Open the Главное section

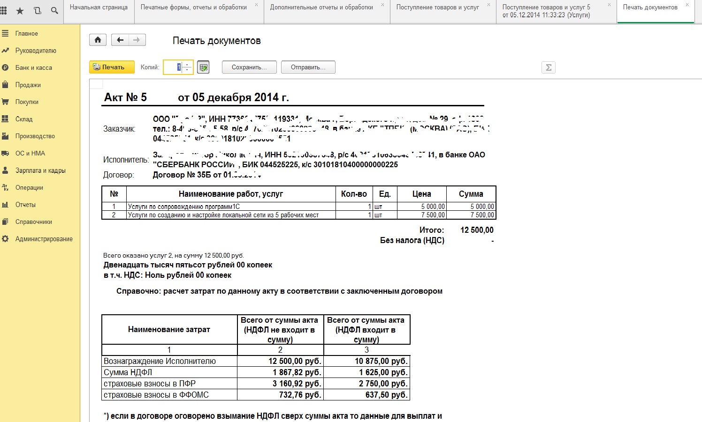[x=26, y=34]
